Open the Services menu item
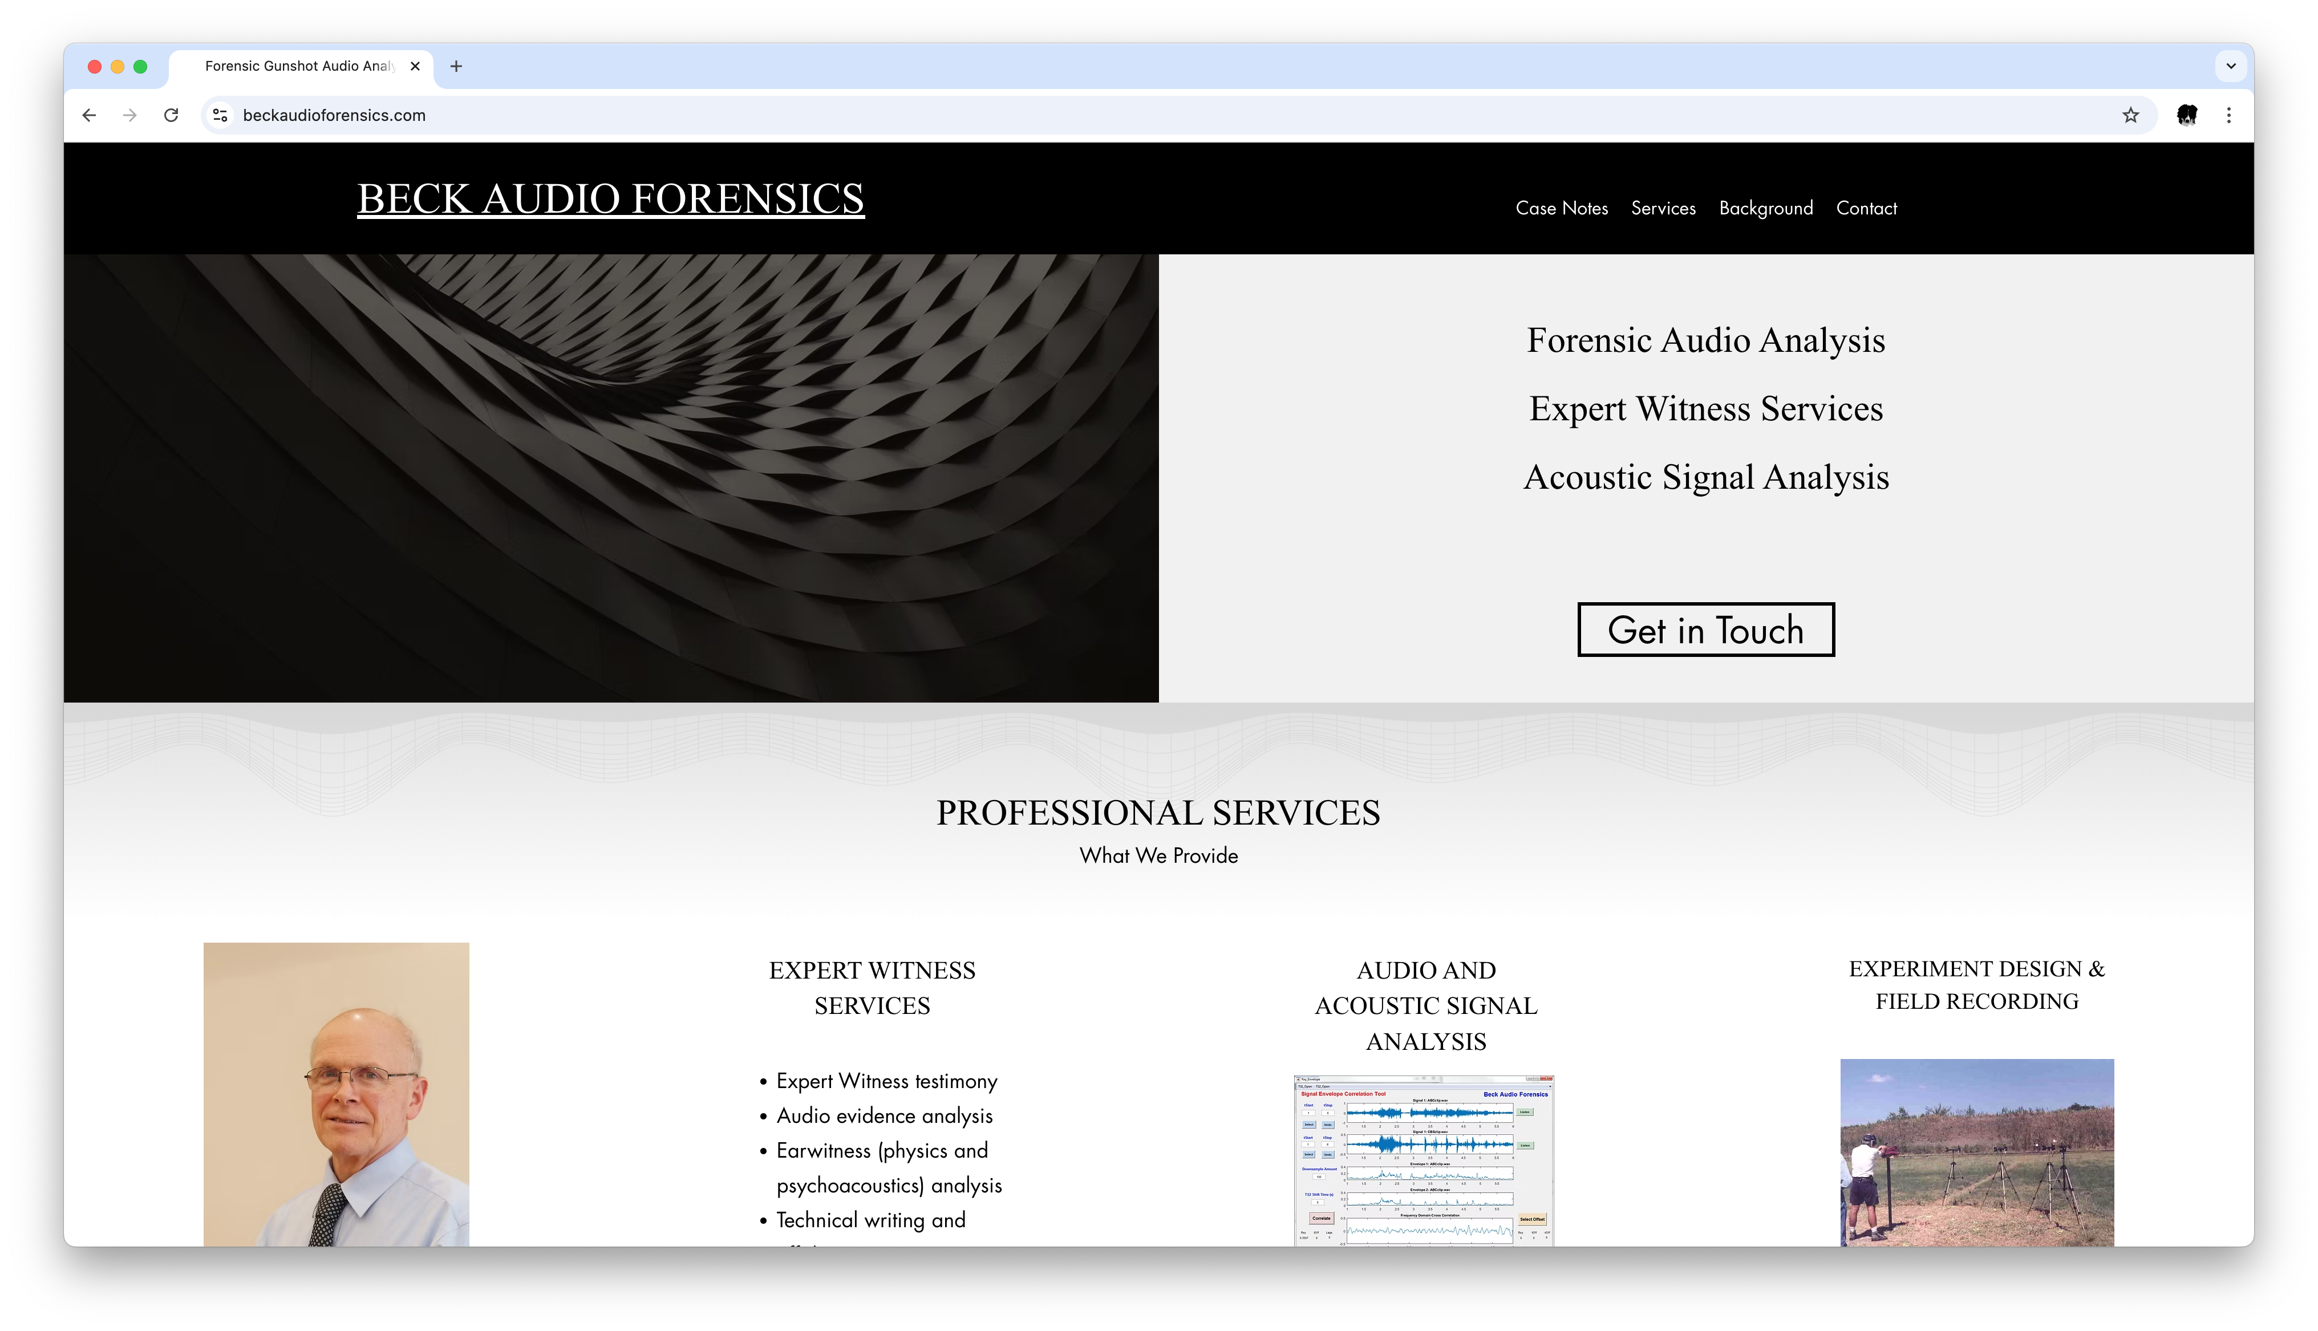The height and width of the screenshot is (1331, 2318). (1663, 208)
